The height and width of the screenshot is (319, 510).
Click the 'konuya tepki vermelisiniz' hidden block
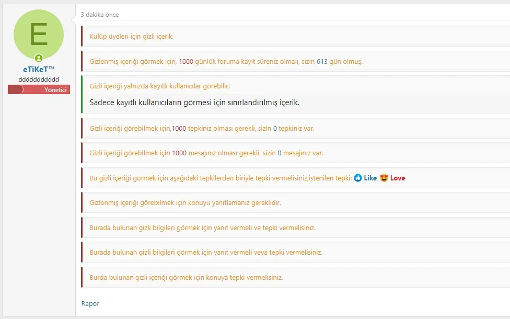(186, 277)
